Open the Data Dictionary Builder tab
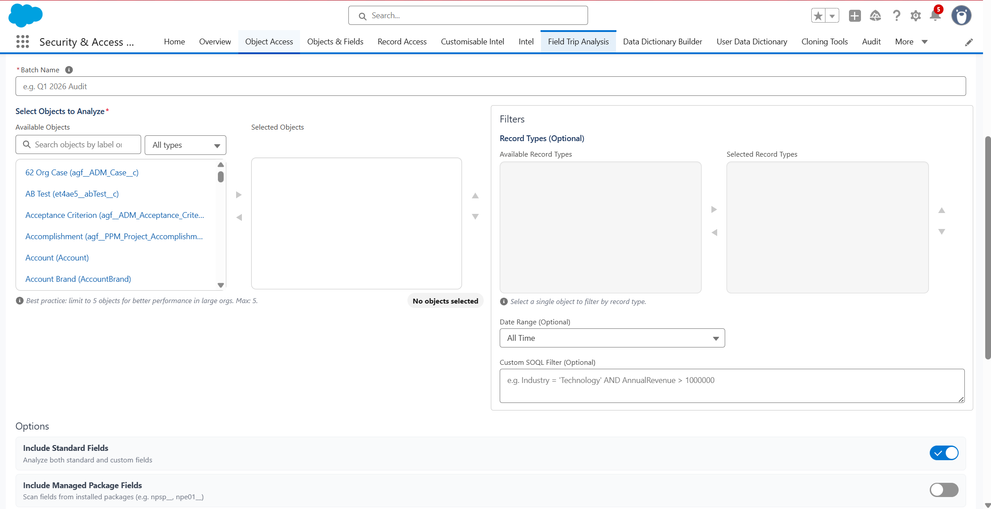The width and height of the screenshot is (991, 509). pyautogui.click(x=663, y=42)
